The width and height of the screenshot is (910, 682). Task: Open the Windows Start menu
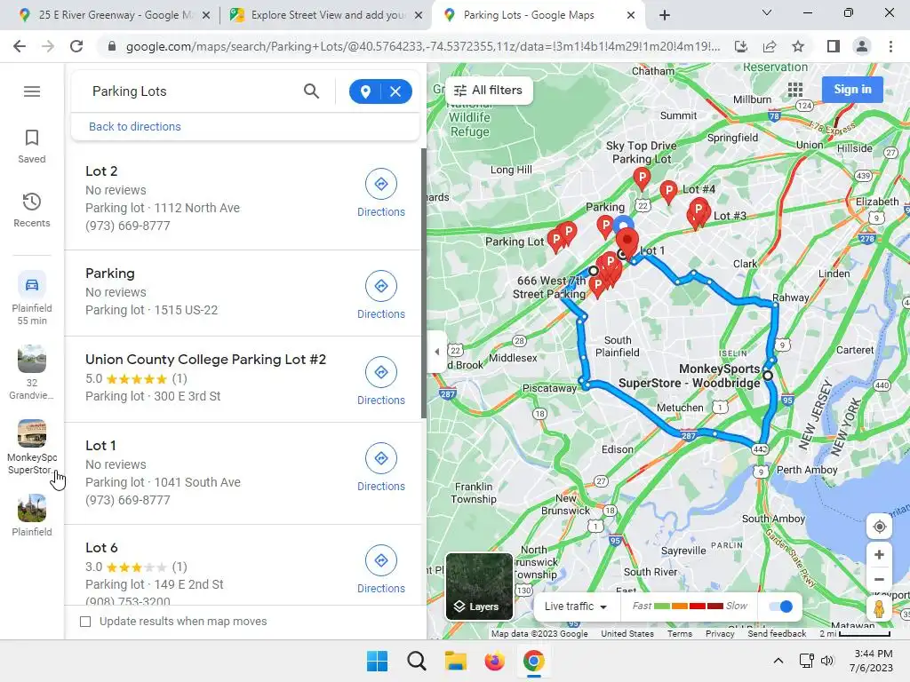pyautogui.click(x=377, y=661)
